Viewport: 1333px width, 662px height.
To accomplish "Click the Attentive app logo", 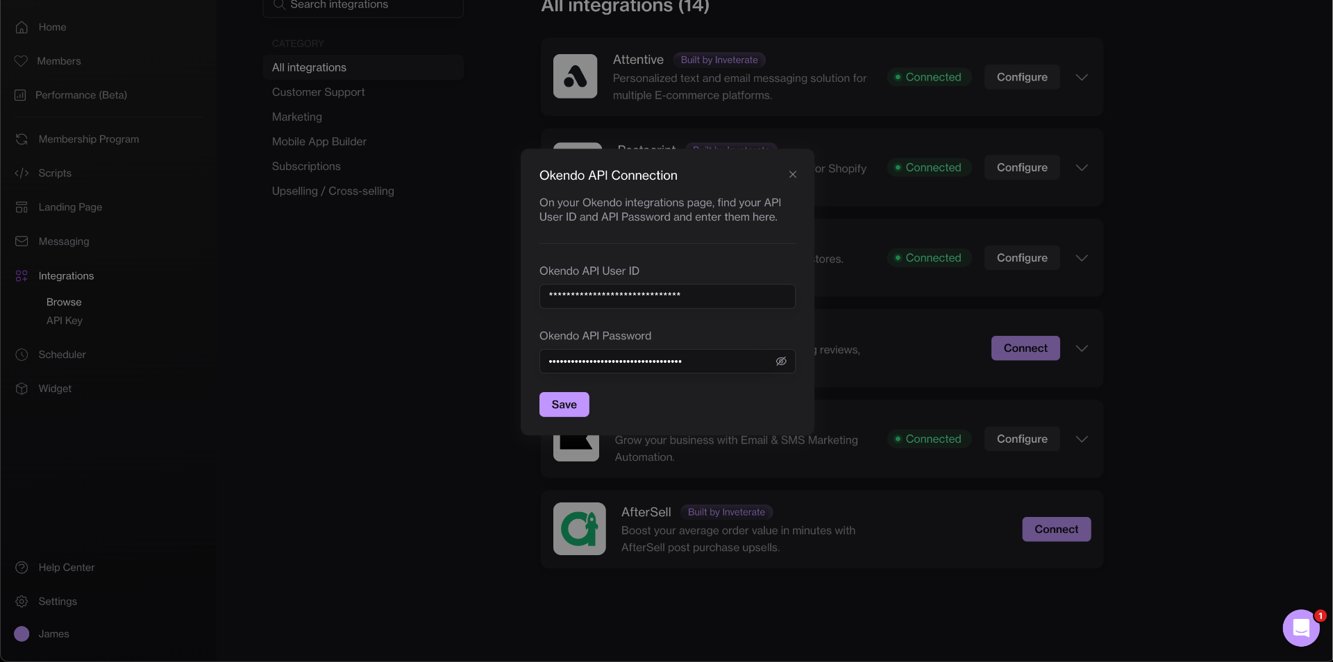I will tap(575, 76).
